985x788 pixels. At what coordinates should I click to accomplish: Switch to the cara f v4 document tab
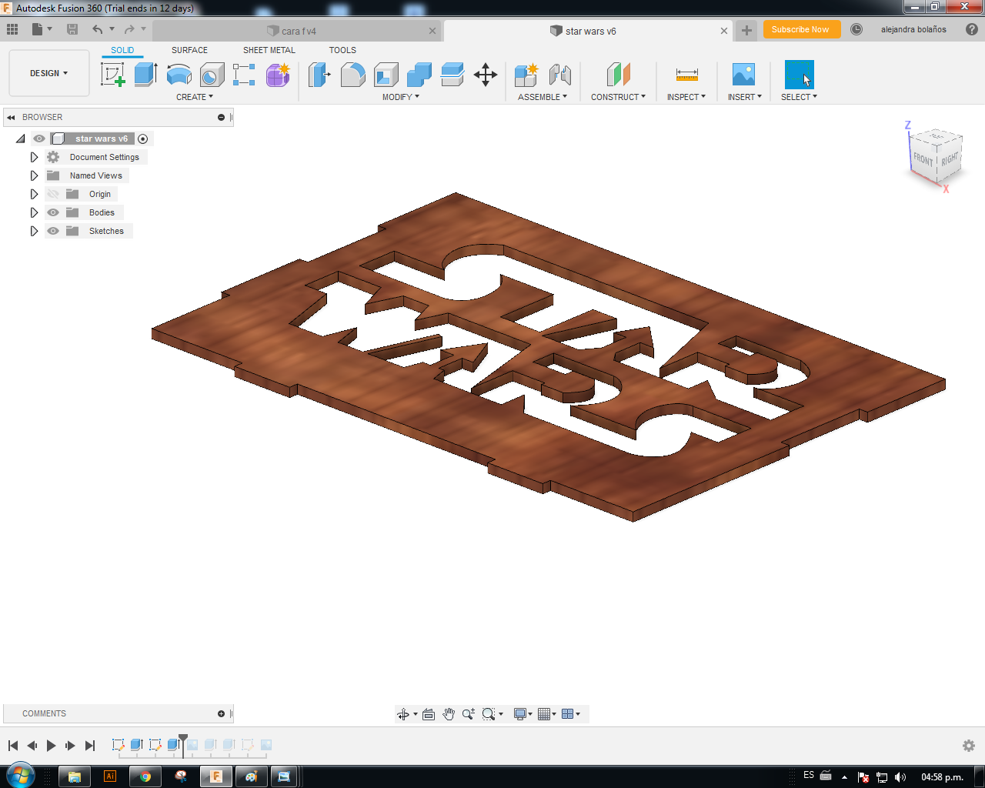point(297,31)
